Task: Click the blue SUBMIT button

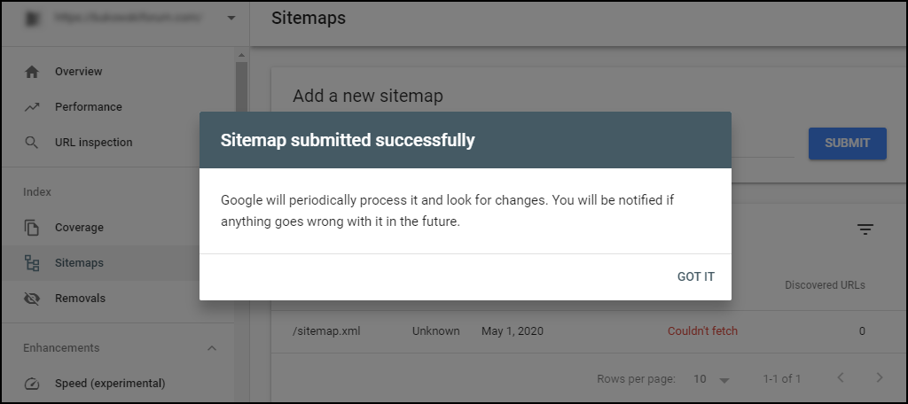Action: pos(847,143)
